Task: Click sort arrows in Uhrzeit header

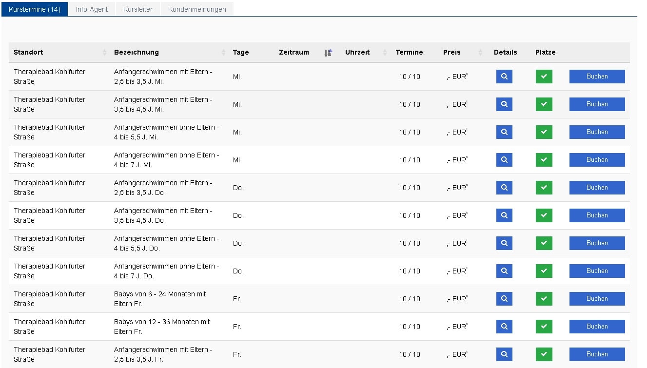Action: click(x=385, y=53)
